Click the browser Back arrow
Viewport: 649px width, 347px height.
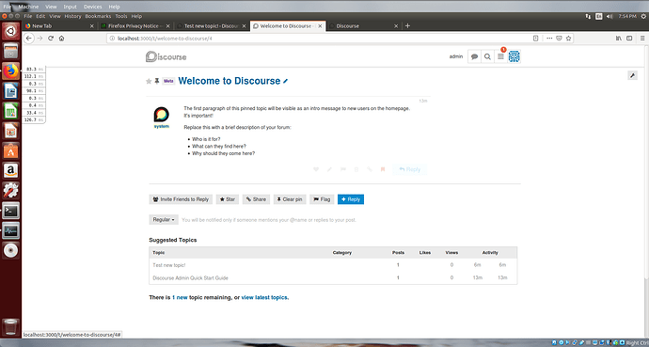28,38
